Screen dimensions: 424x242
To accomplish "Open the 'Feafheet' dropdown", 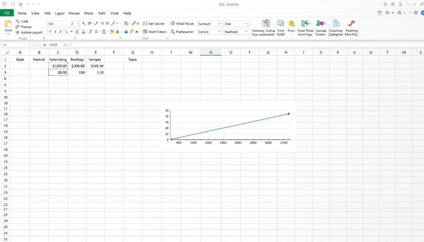I will [x=236, y=32].
